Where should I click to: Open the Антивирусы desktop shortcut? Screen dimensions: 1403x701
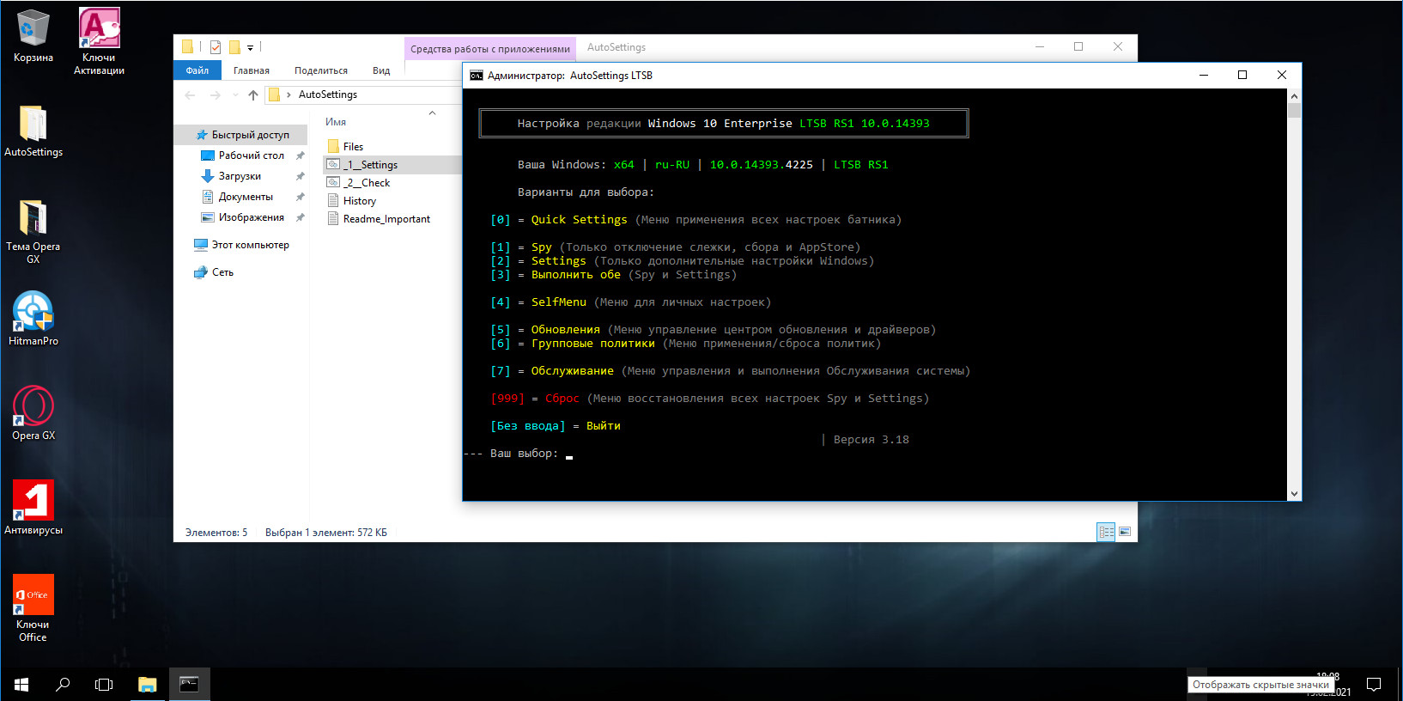click(x=33, y=501)
